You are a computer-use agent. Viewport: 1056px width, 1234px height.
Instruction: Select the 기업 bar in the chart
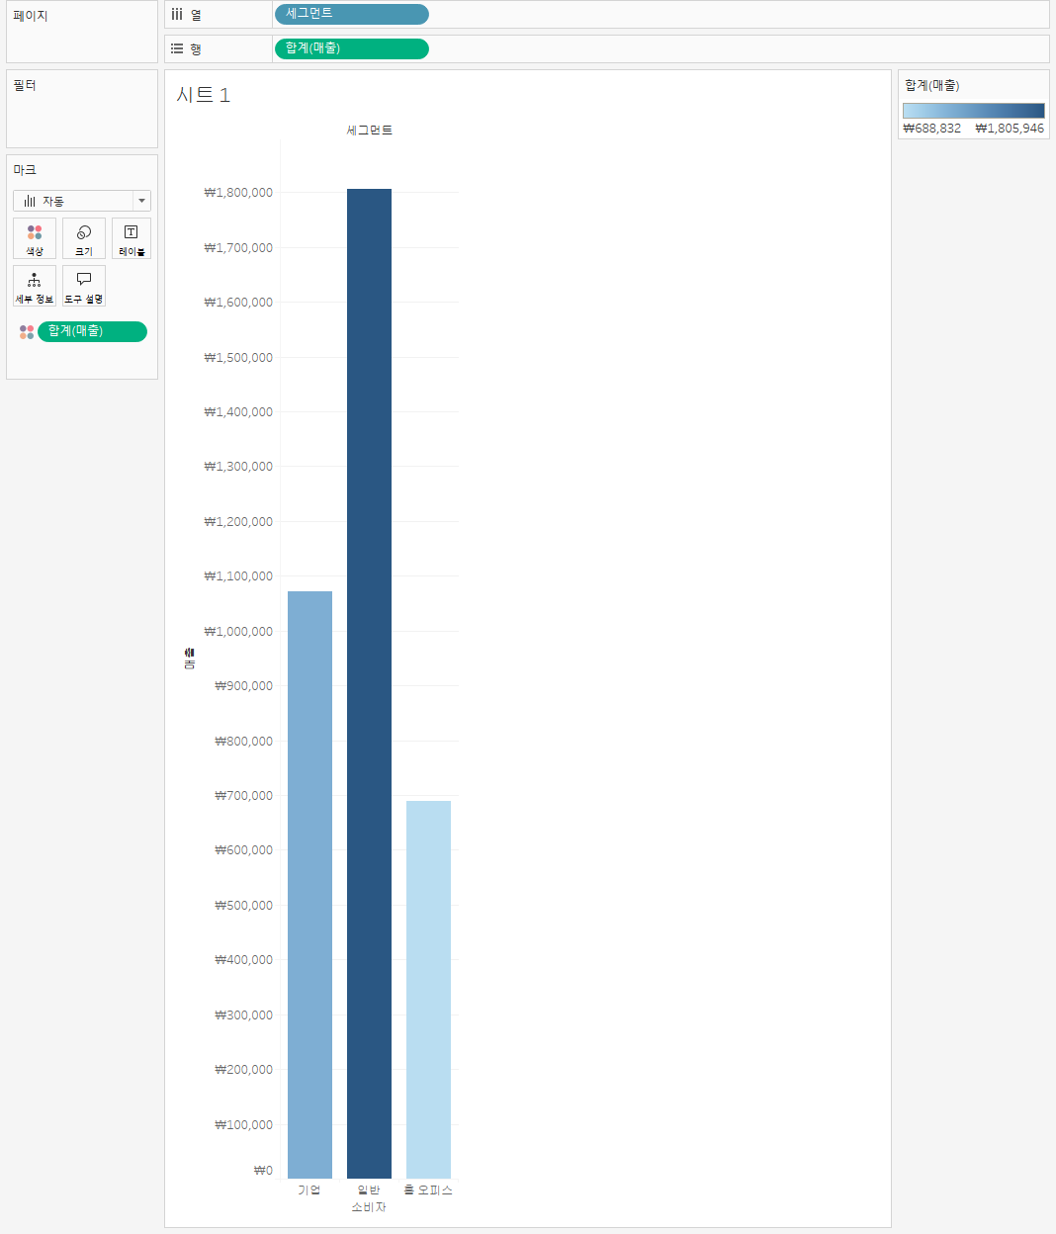[x=309, y=885]
